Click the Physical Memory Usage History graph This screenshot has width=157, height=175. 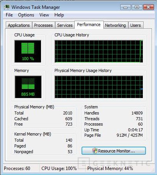point(99,87)
